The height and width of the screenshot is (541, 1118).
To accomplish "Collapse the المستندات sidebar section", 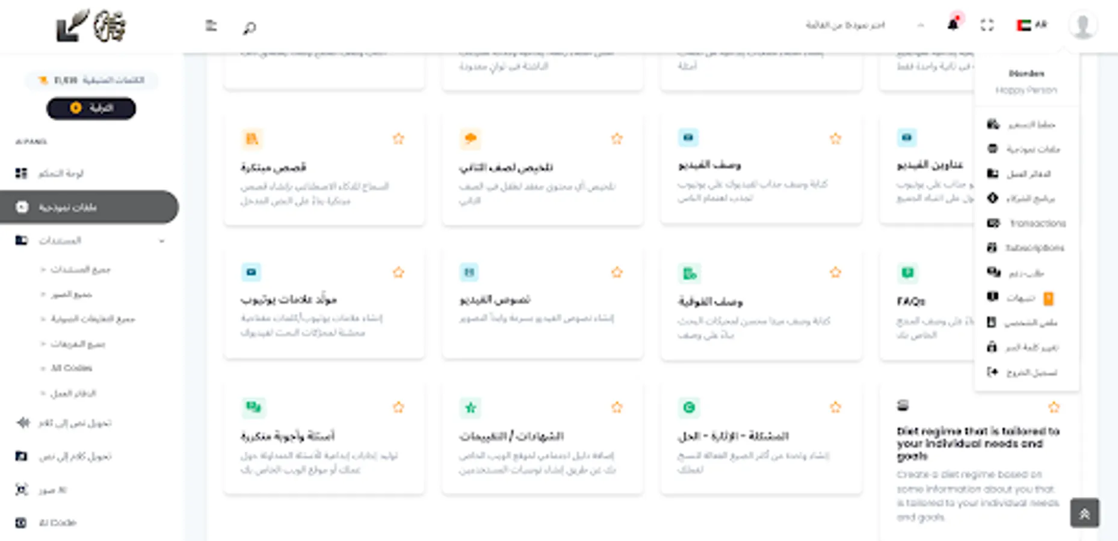I will (x=161, y=241).
